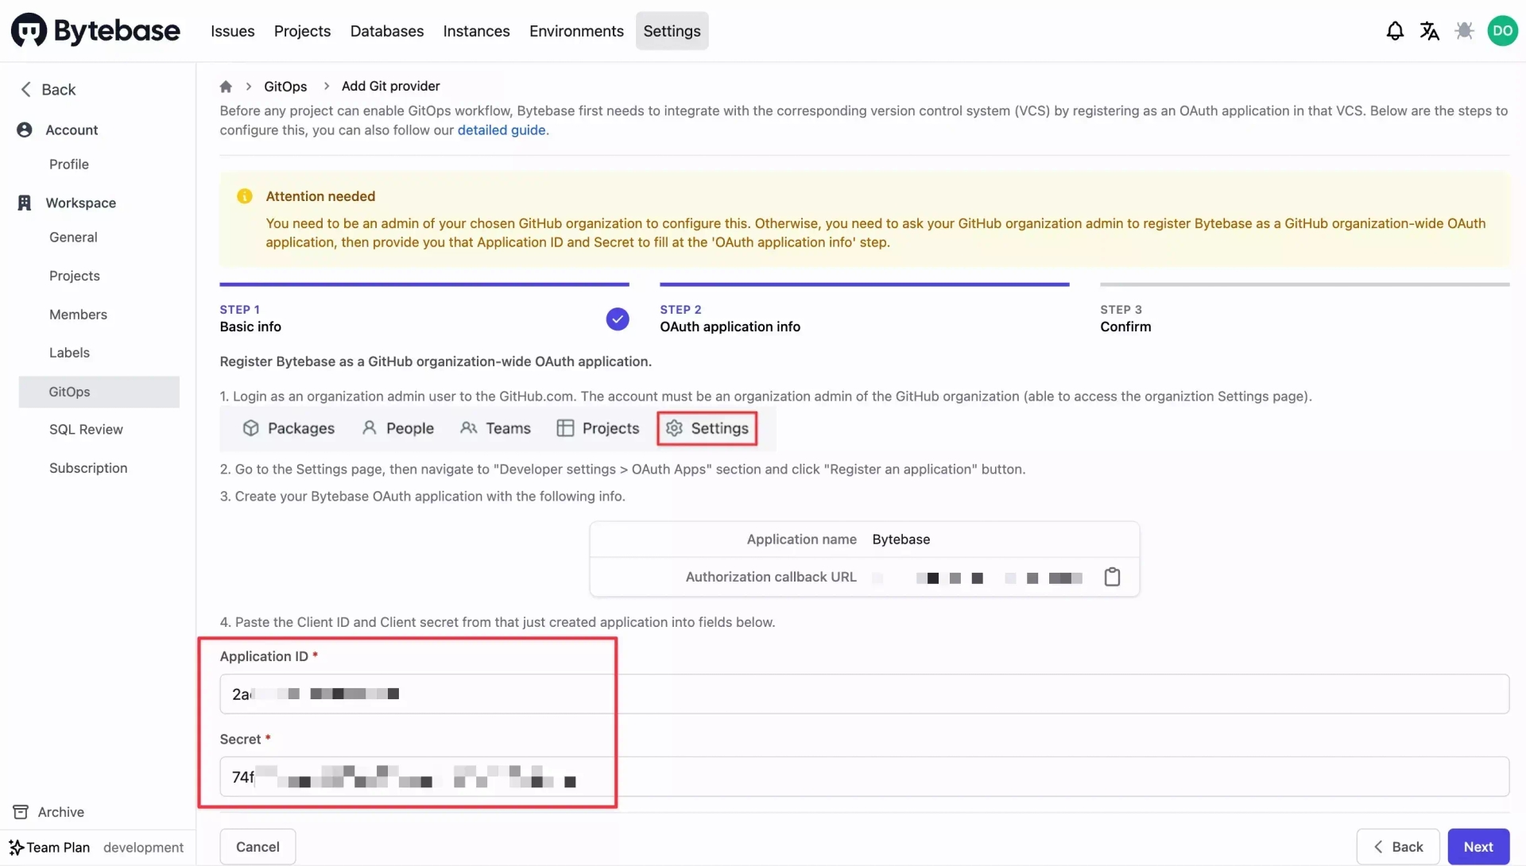Viewport: 1526px width, 866px height.
Task: Click the Bytebase logo icon top left
Action: 27,30
